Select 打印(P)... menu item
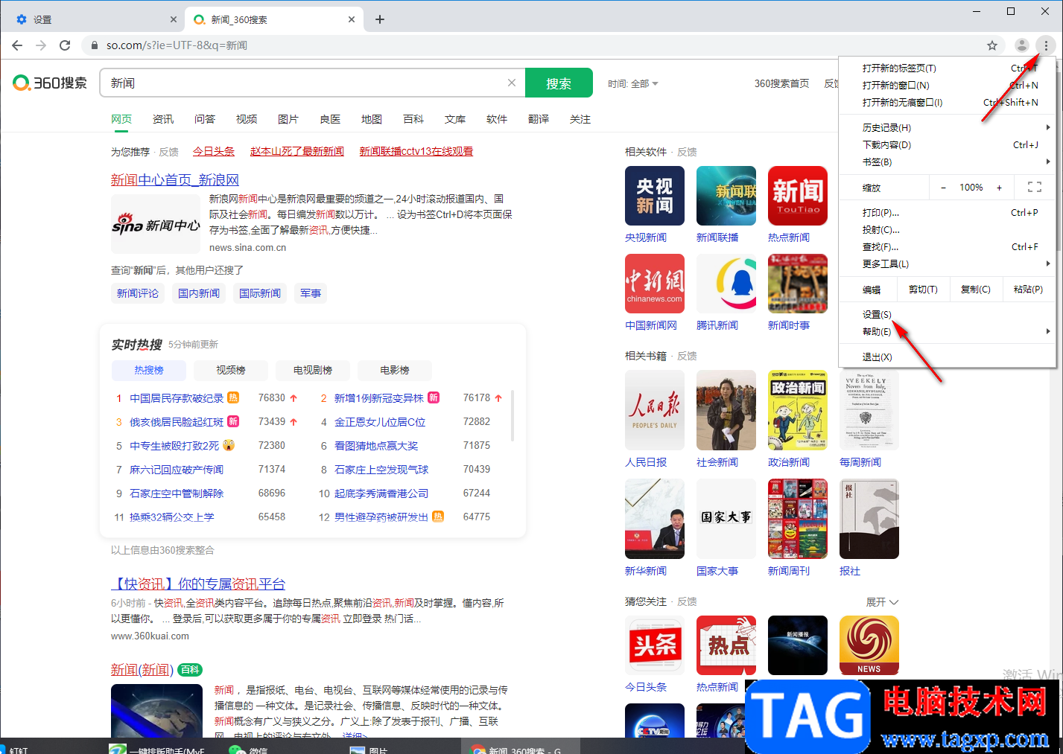The width and height of the screenshot is (1063, 754). 947,213
